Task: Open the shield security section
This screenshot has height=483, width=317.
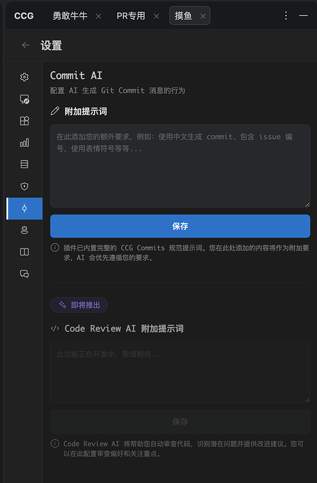Action: coord(24,186)
